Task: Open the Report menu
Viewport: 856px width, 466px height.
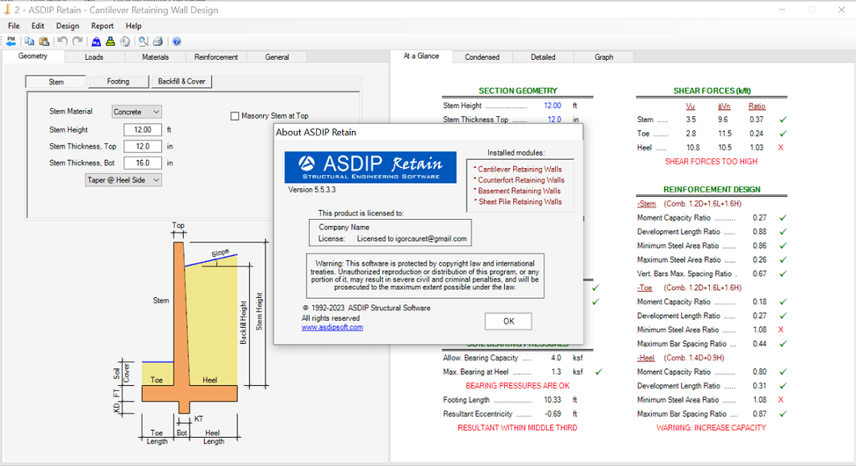Action: 102,26
